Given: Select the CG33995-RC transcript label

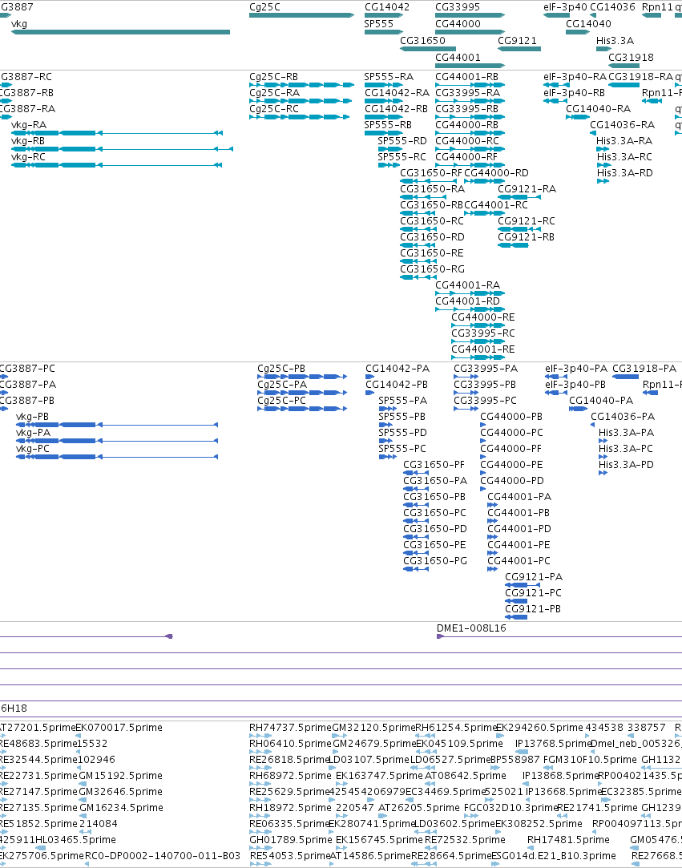Looking at the screenshot, I should click(483, 333).
